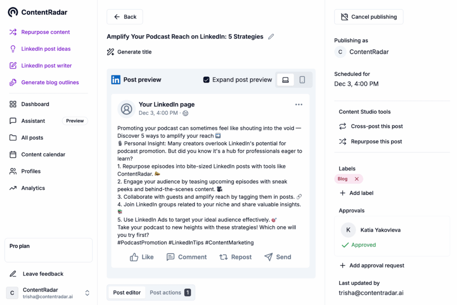Expand the ContentRadar account switcher
The image size is (457, 305).
tap(87, 293)
